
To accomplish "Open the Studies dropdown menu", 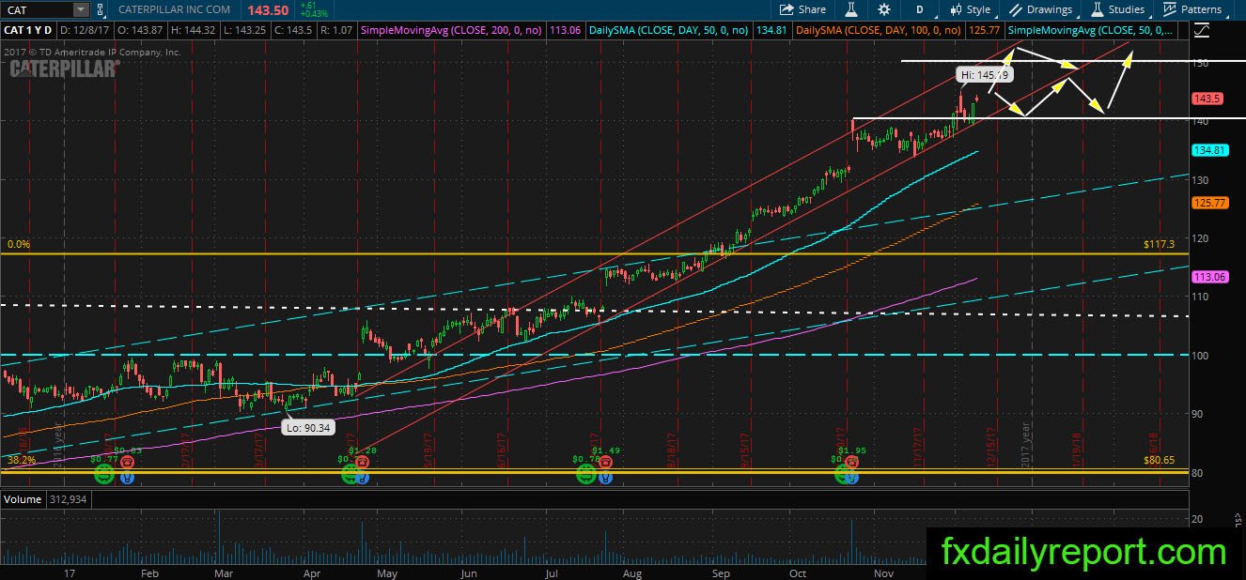I will [1118, 9].
